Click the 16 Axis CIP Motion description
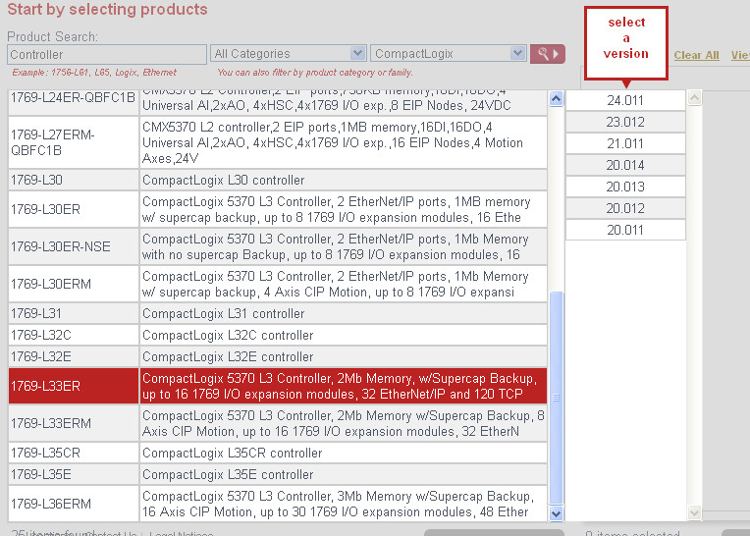Image resolution: width=750 pixels, height=536 pixels. coord(344,504)
